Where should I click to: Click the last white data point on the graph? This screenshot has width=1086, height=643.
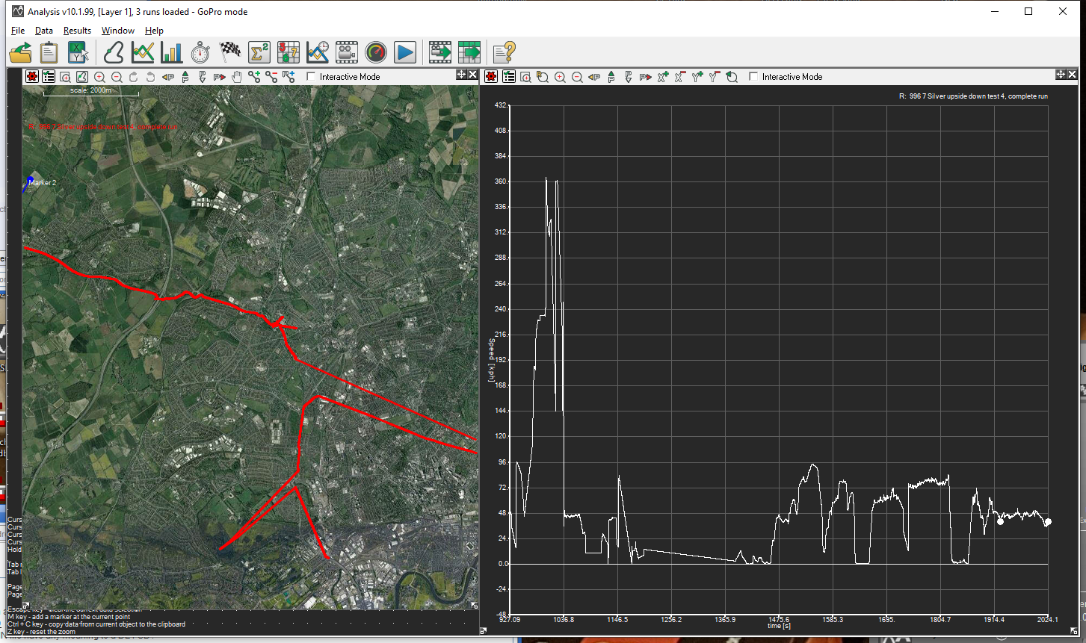[x=1048, y=522]
